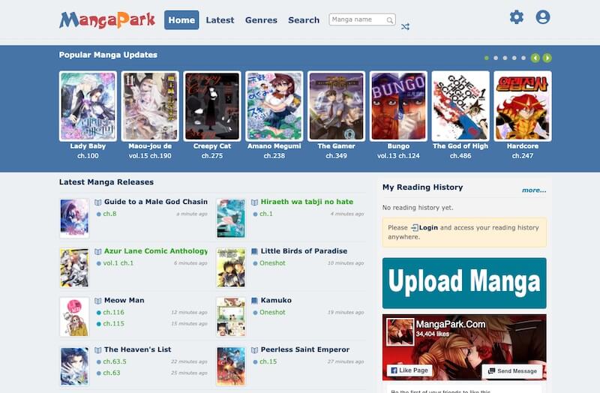The height and width of the screenshot is (393, 600).
Task: Open Meow Man cover thumbnail
Action: click(x=74, y=316)
